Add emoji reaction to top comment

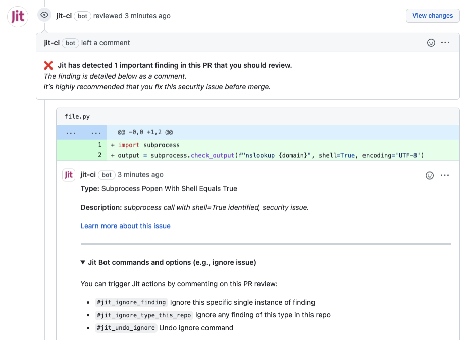431,43
